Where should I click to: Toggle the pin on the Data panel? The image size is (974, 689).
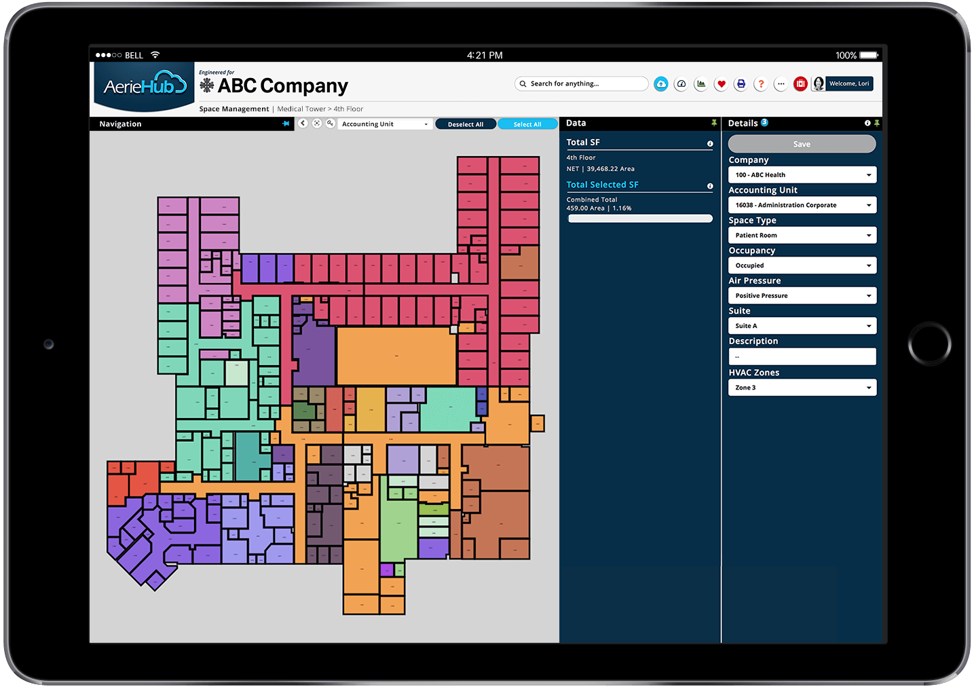click(713, 123)
